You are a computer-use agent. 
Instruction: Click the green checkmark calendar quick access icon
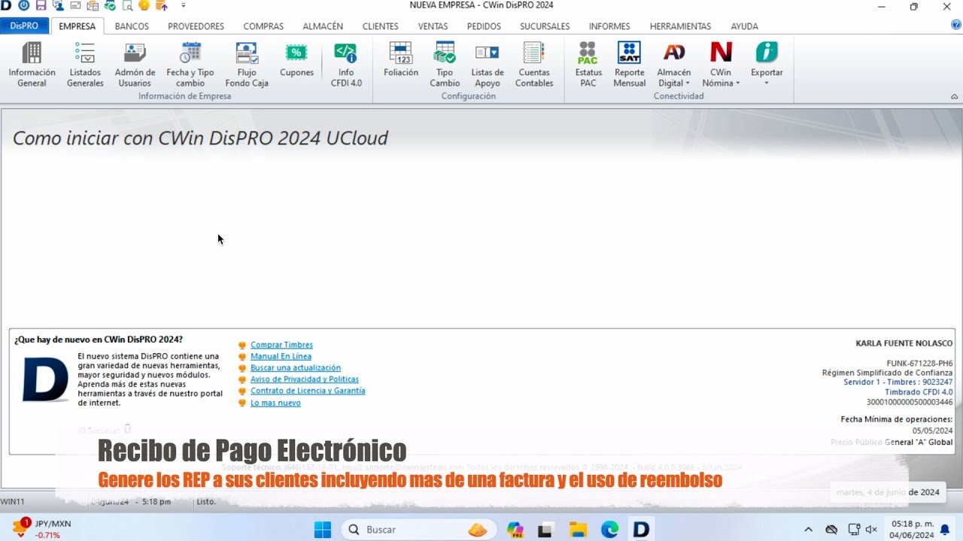point(110,6)
